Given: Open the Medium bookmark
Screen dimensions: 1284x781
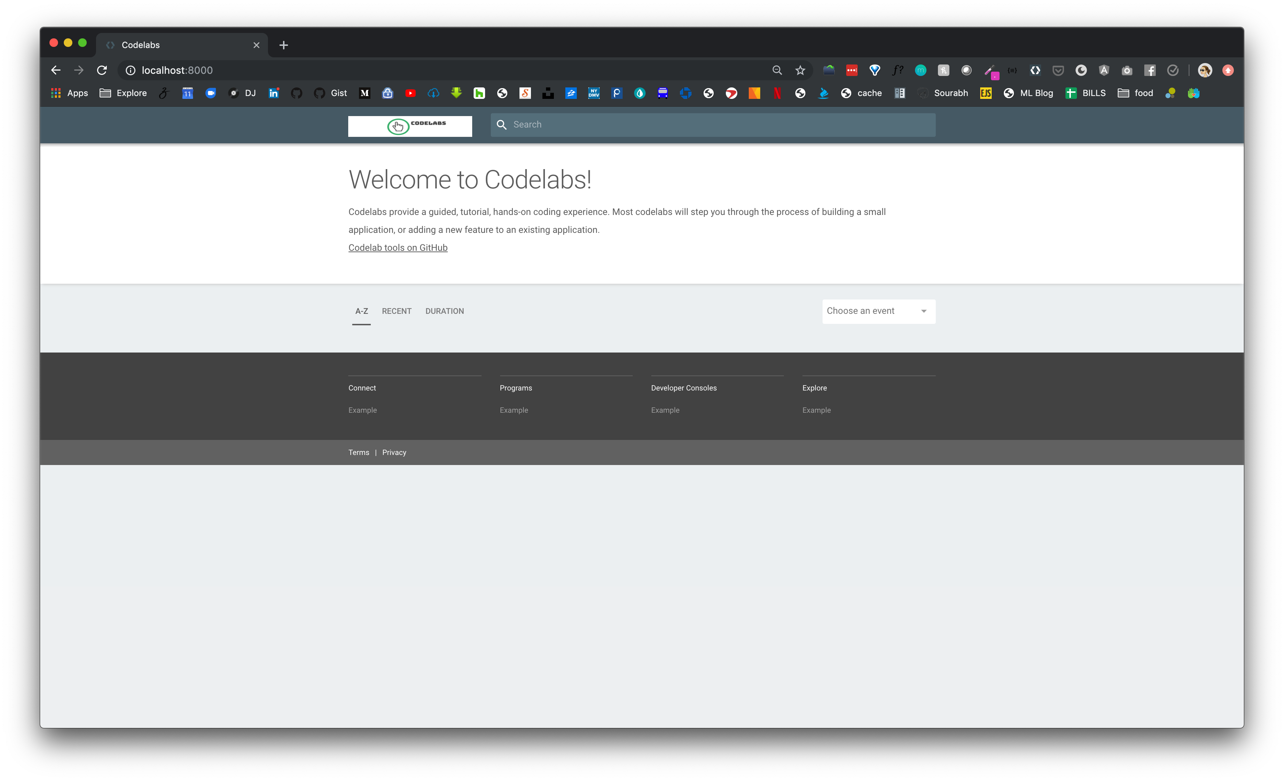Looking at the screenshot, I should click(364, 93).
